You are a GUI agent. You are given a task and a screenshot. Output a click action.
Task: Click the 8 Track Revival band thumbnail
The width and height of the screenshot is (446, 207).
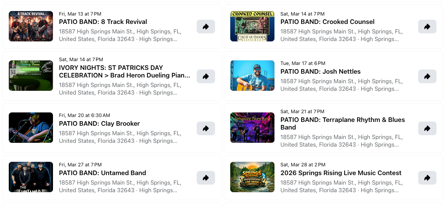(31, 26)
